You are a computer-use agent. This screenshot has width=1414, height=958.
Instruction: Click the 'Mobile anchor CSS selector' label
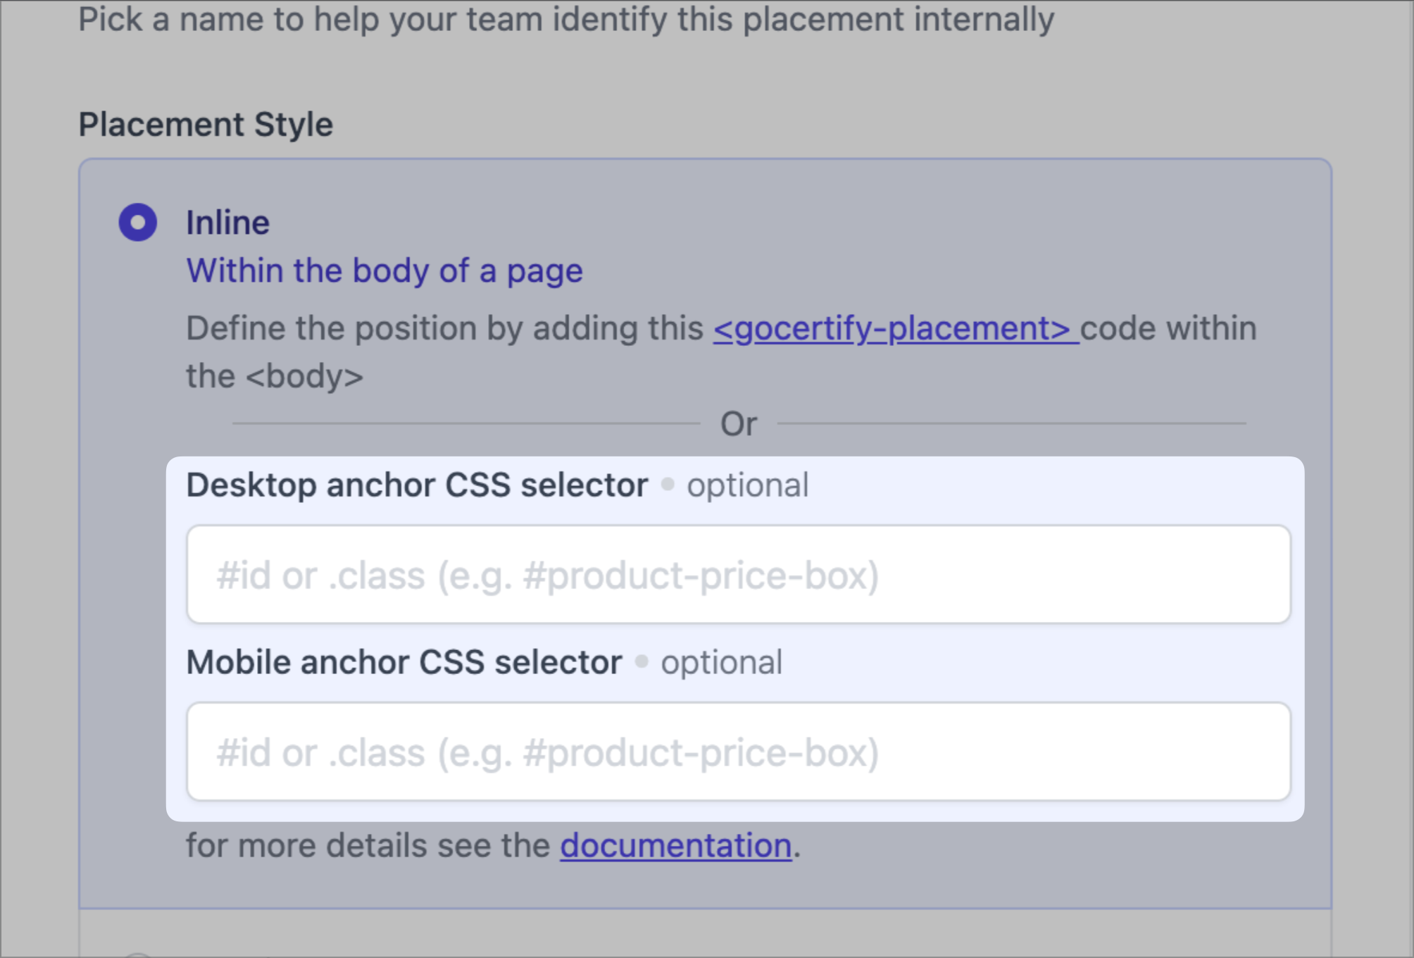404,663
